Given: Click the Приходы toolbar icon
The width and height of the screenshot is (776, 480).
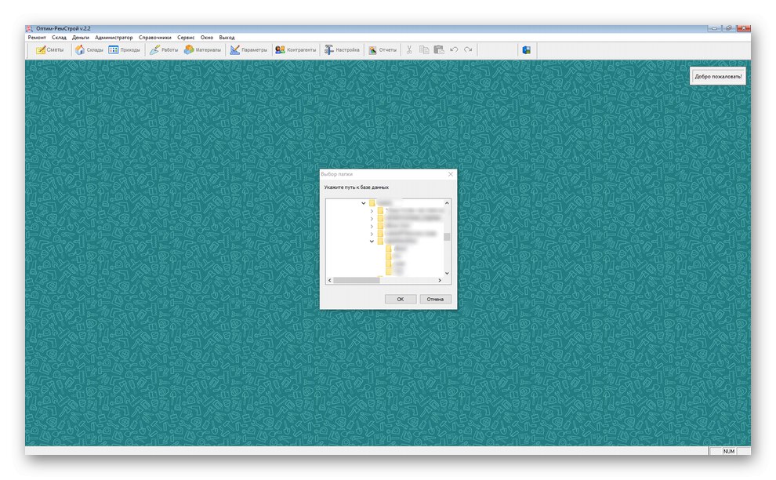Looking at the screenshot, I should 124,50.
